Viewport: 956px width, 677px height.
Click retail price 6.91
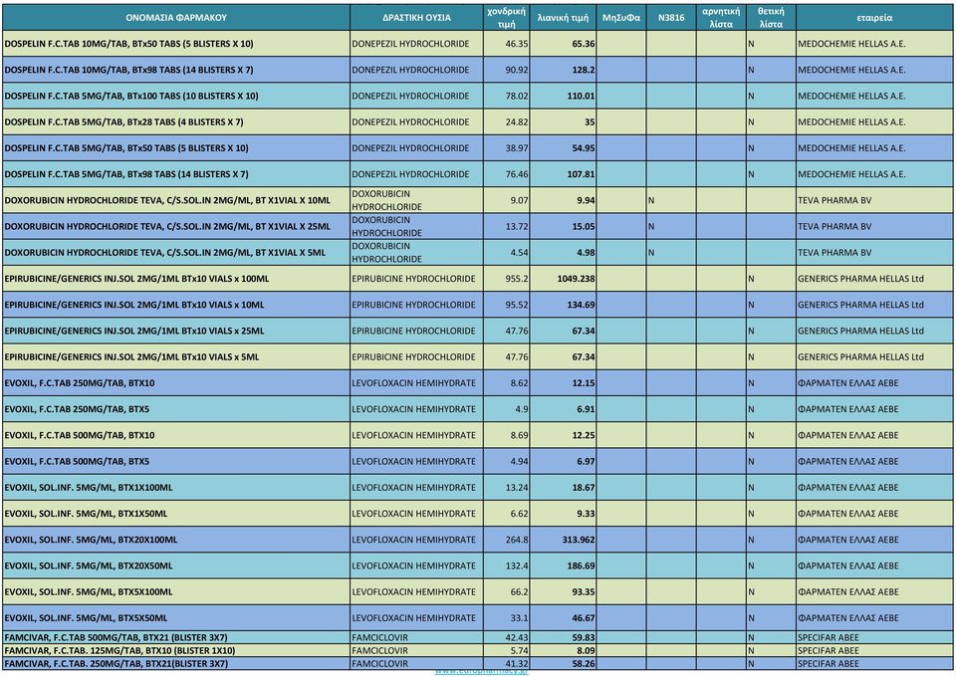586,409
